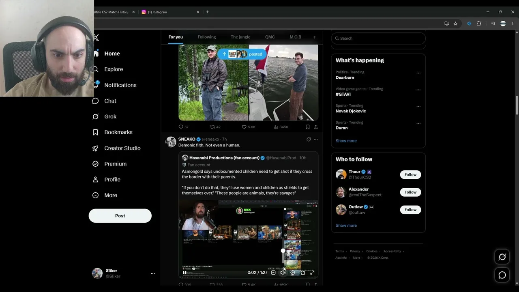
Task: Click the new posts 'posted' pill
Action: click(x=242, y=54)
